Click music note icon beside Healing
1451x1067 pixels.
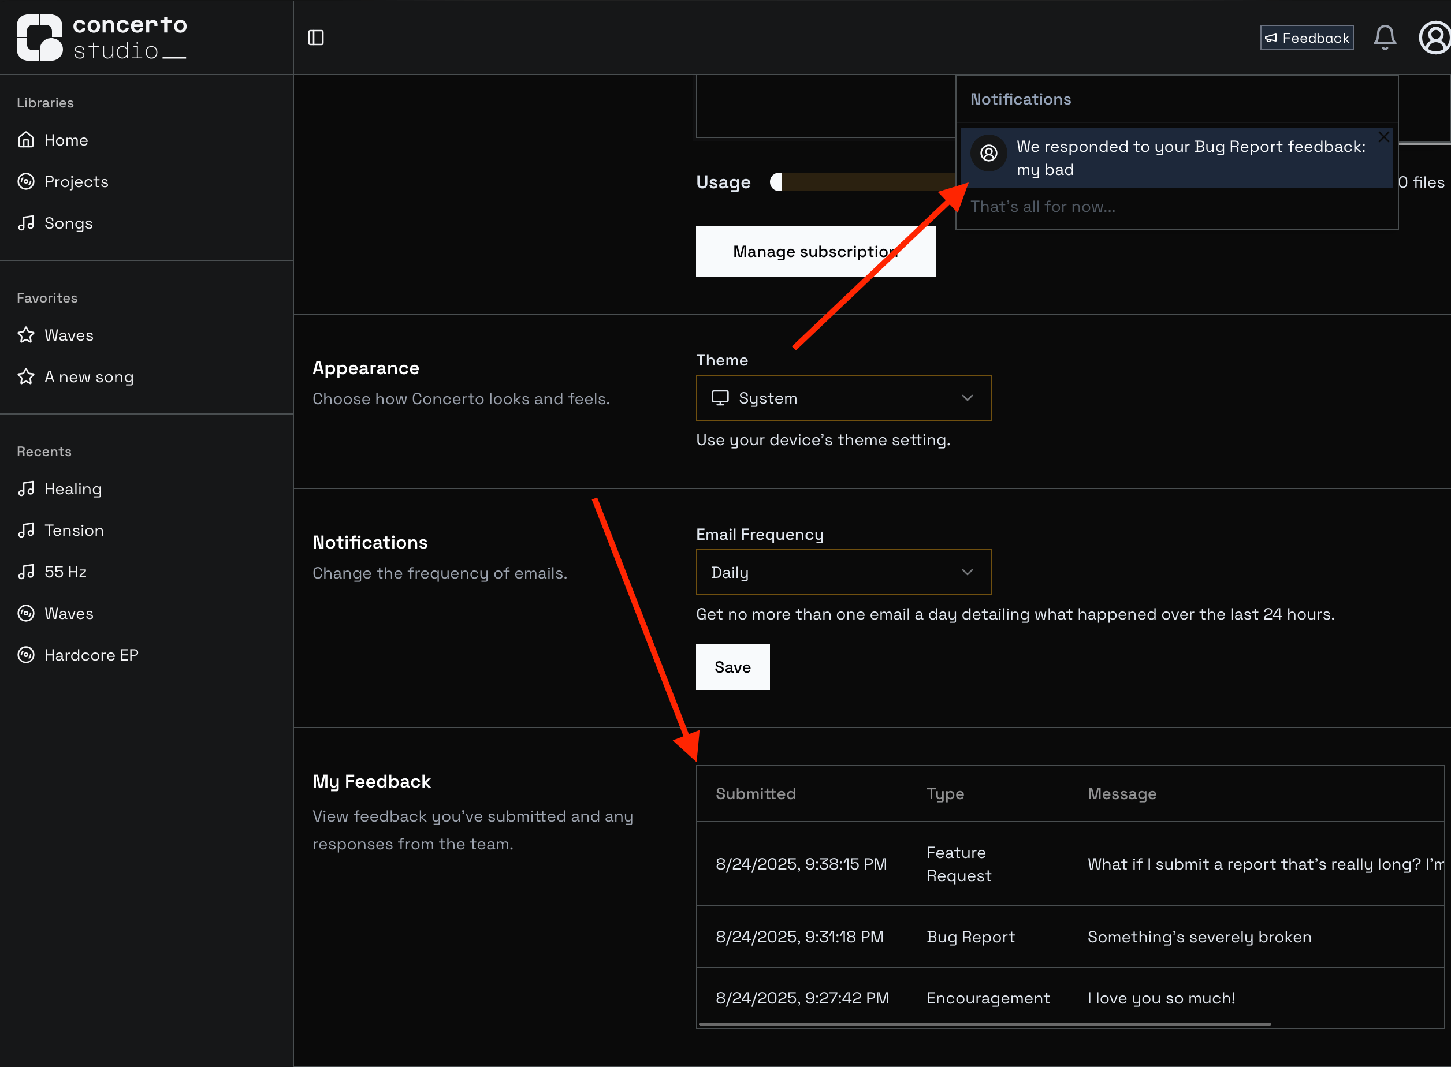(26, 489)
